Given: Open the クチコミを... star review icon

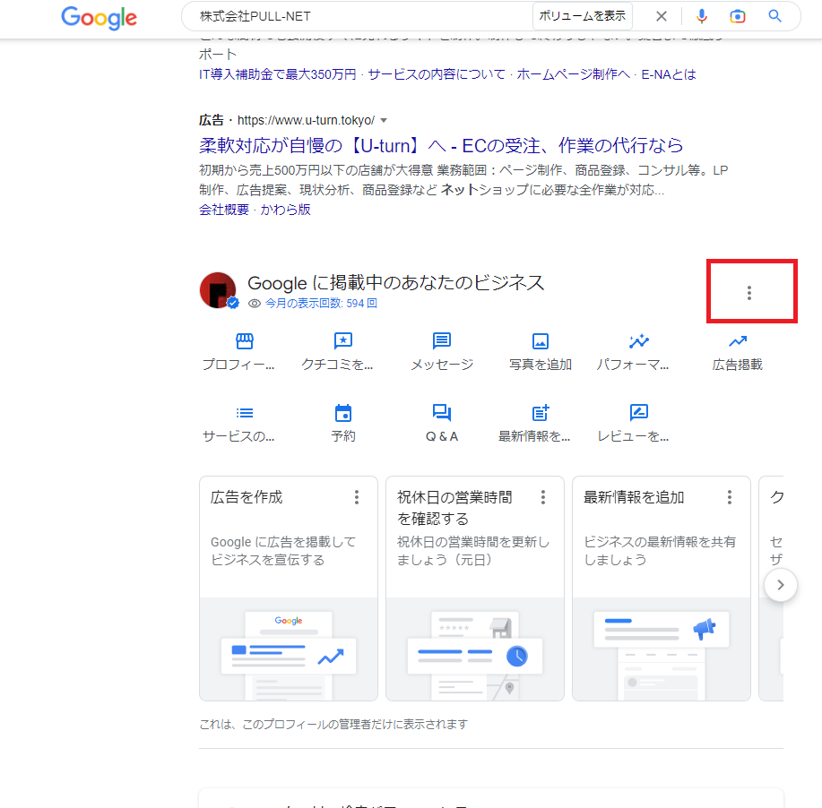Looking at the screenshot, I should click(342, 341).
